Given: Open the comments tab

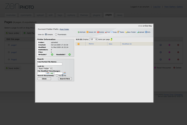Looking at the screenshot, I should tap(26, 15).
